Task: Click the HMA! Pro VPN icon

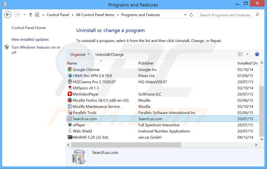Action: coord(70,76)
